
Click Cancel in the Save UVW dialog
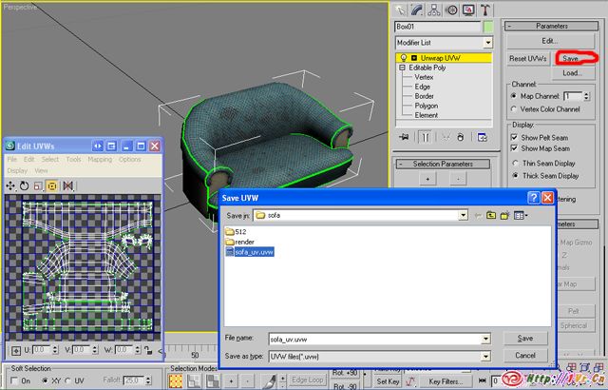pyautogui.click(x=524, y=355)
